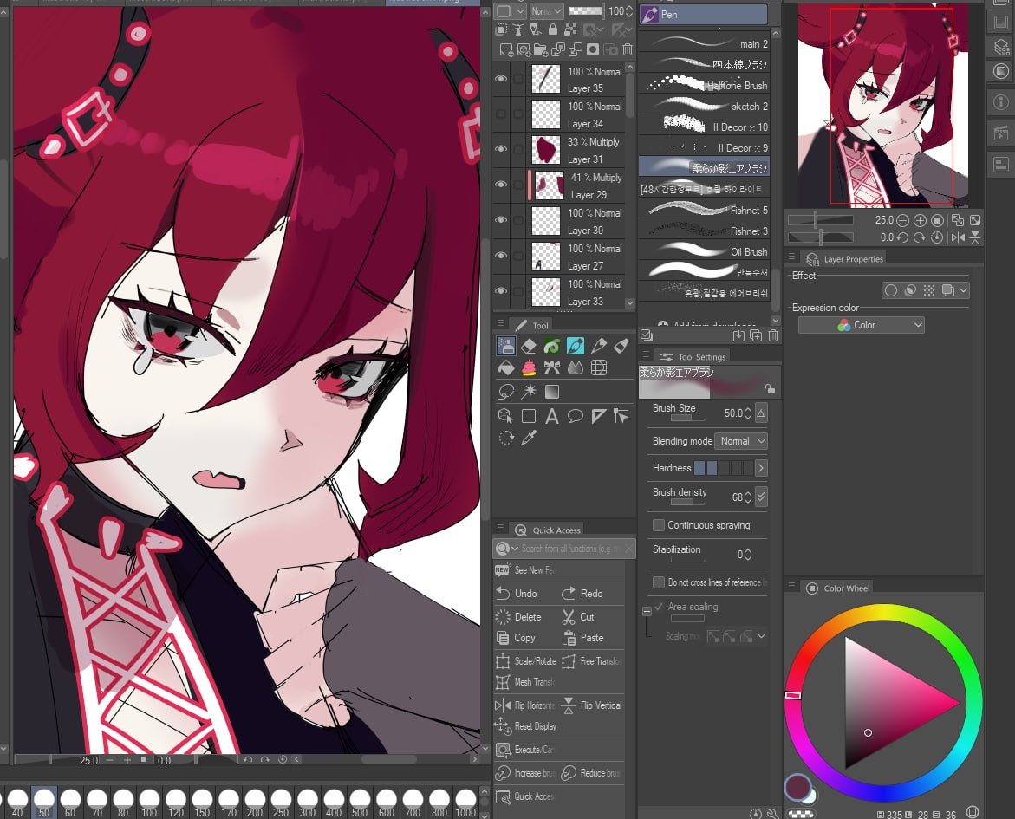Switch to the Tool Settings tab
Screen dimensions: 1015x819
click(x=693, y=356)
